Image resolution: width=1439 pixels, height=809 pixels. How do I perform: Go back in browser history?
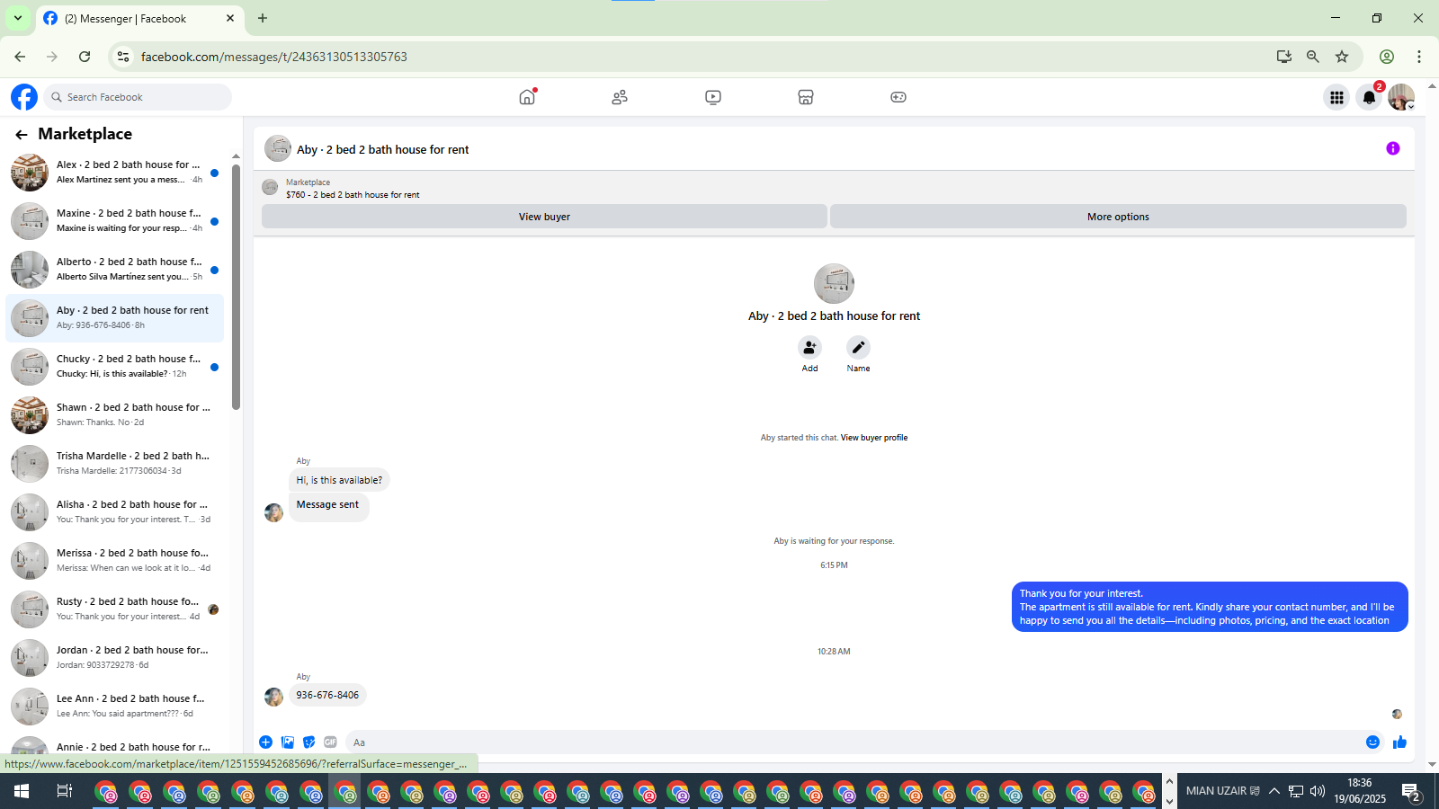coord(20,57)
